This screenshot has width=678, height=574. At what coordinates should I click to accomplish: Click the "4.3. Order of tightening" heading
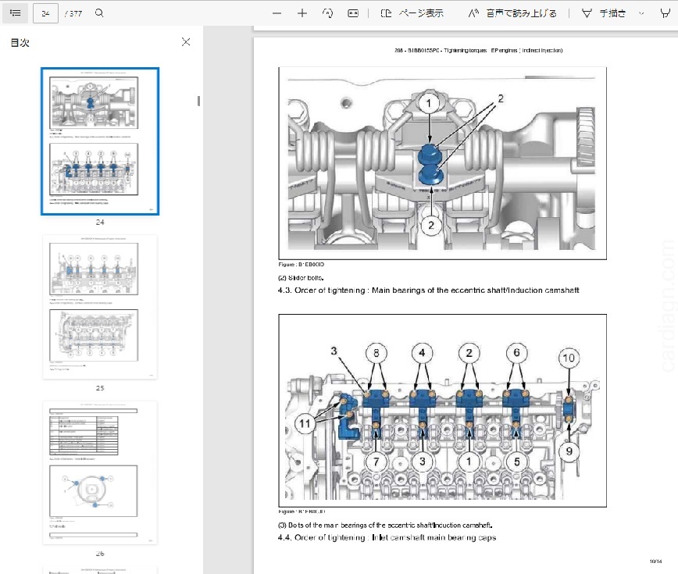(x=428, y=291)
